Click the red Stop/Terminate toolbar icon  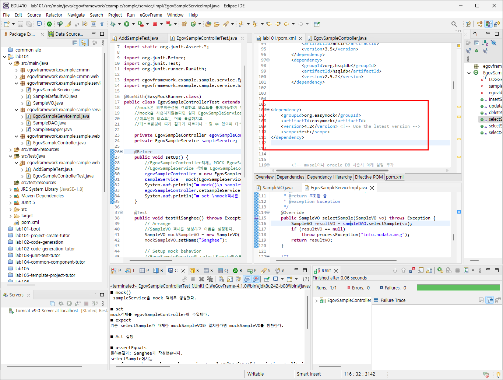155,24
